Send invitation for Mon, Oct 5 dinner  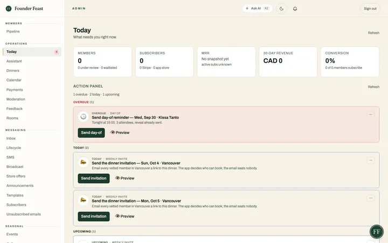tap(94, 217)
